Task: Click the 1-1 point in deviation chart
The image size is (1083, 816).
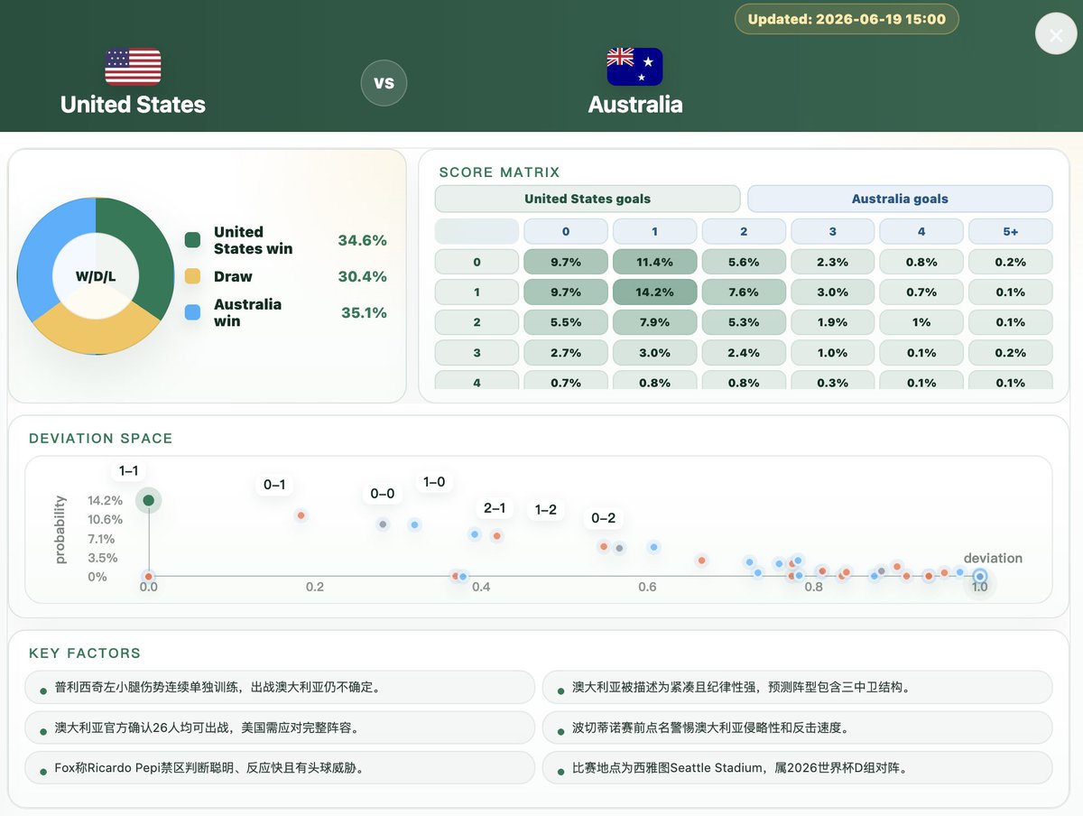Action: click(x=149, y=500)
